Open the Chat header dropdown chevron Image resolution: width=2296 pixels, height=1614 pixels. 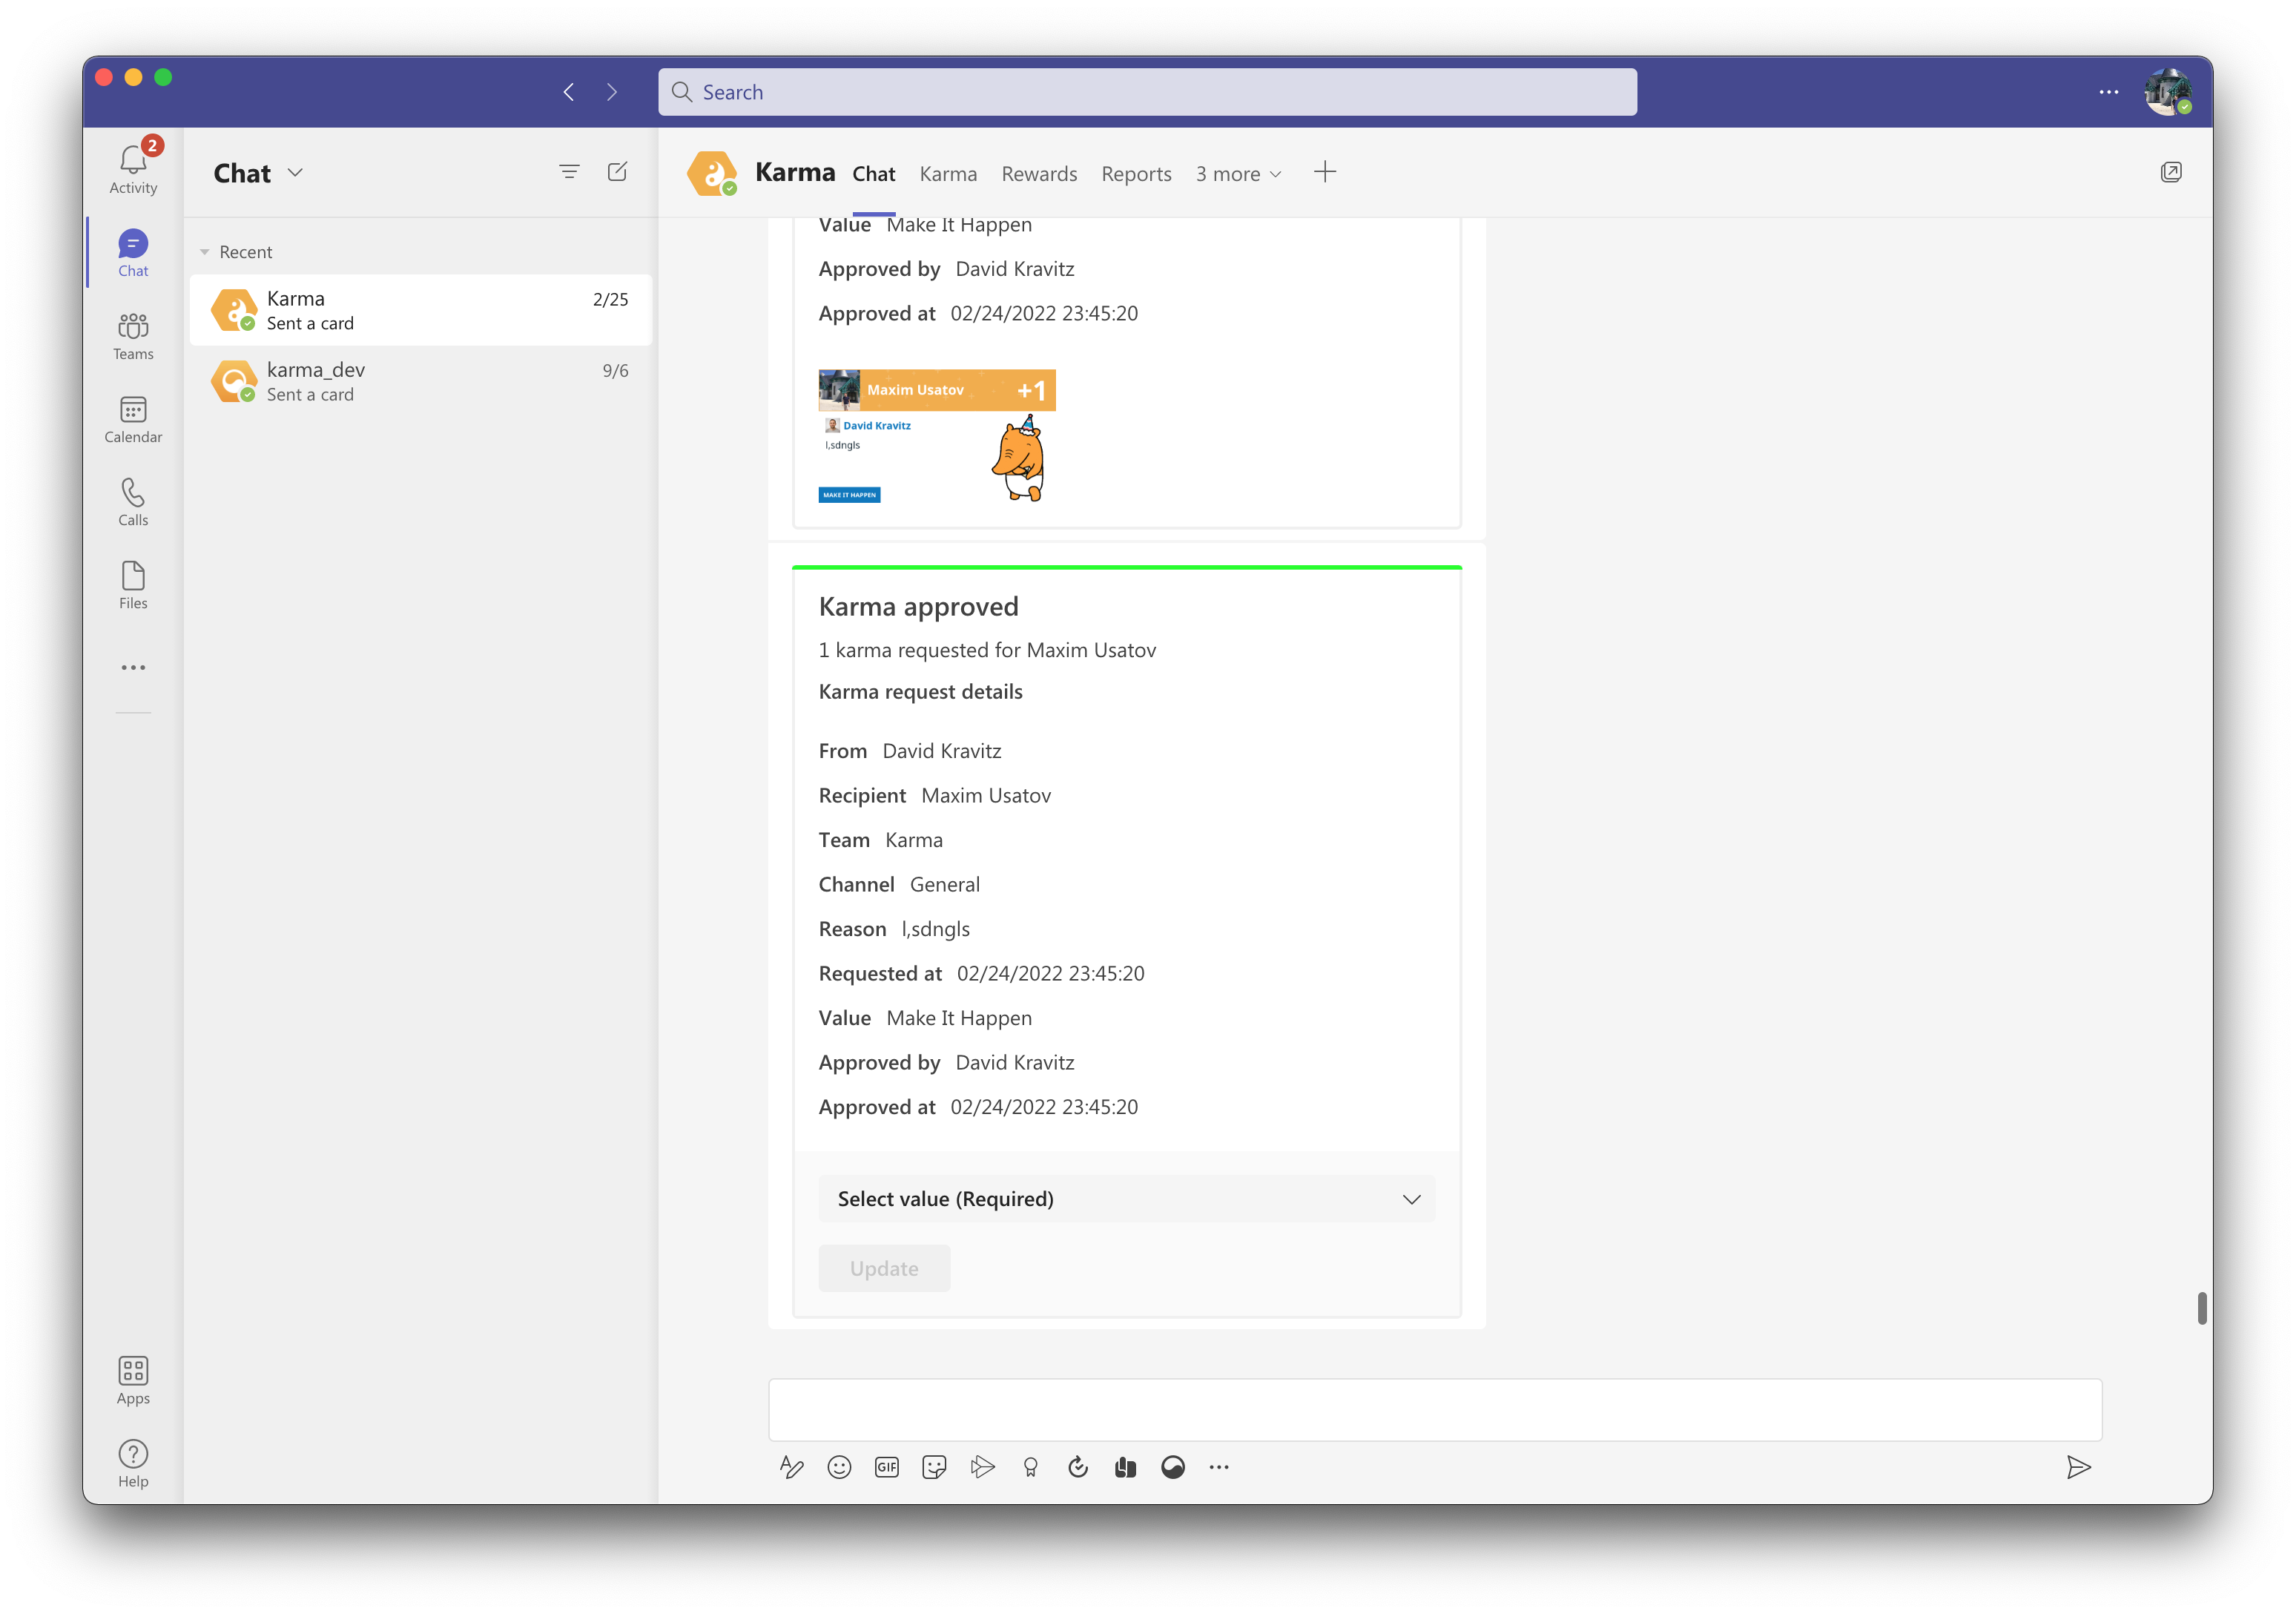295,172
